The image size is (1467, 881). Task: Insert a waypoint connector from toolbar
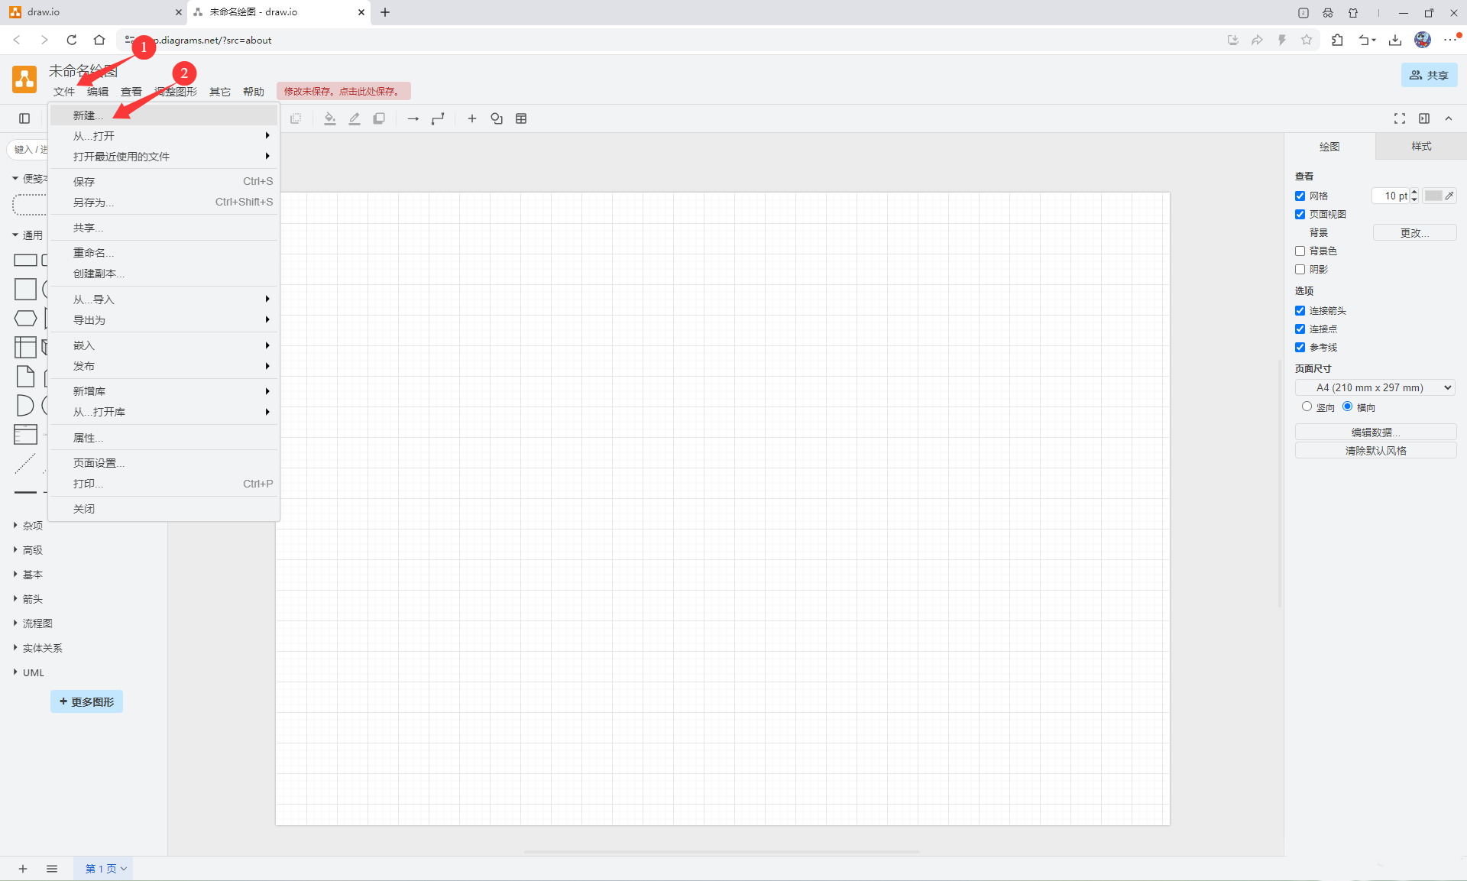[438, 118]
